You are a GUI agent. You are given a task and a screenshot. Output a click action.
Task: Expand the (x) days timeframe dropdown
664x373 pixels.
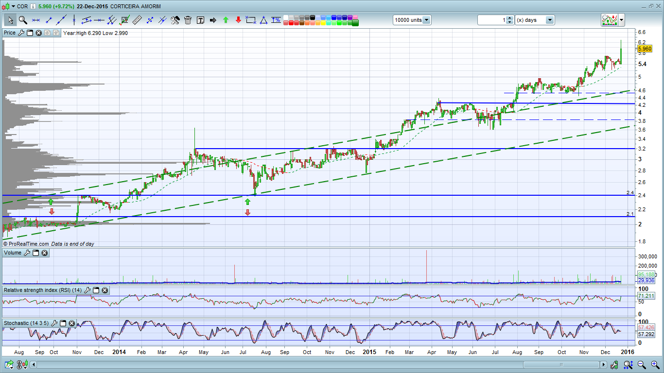click(550, 20)
